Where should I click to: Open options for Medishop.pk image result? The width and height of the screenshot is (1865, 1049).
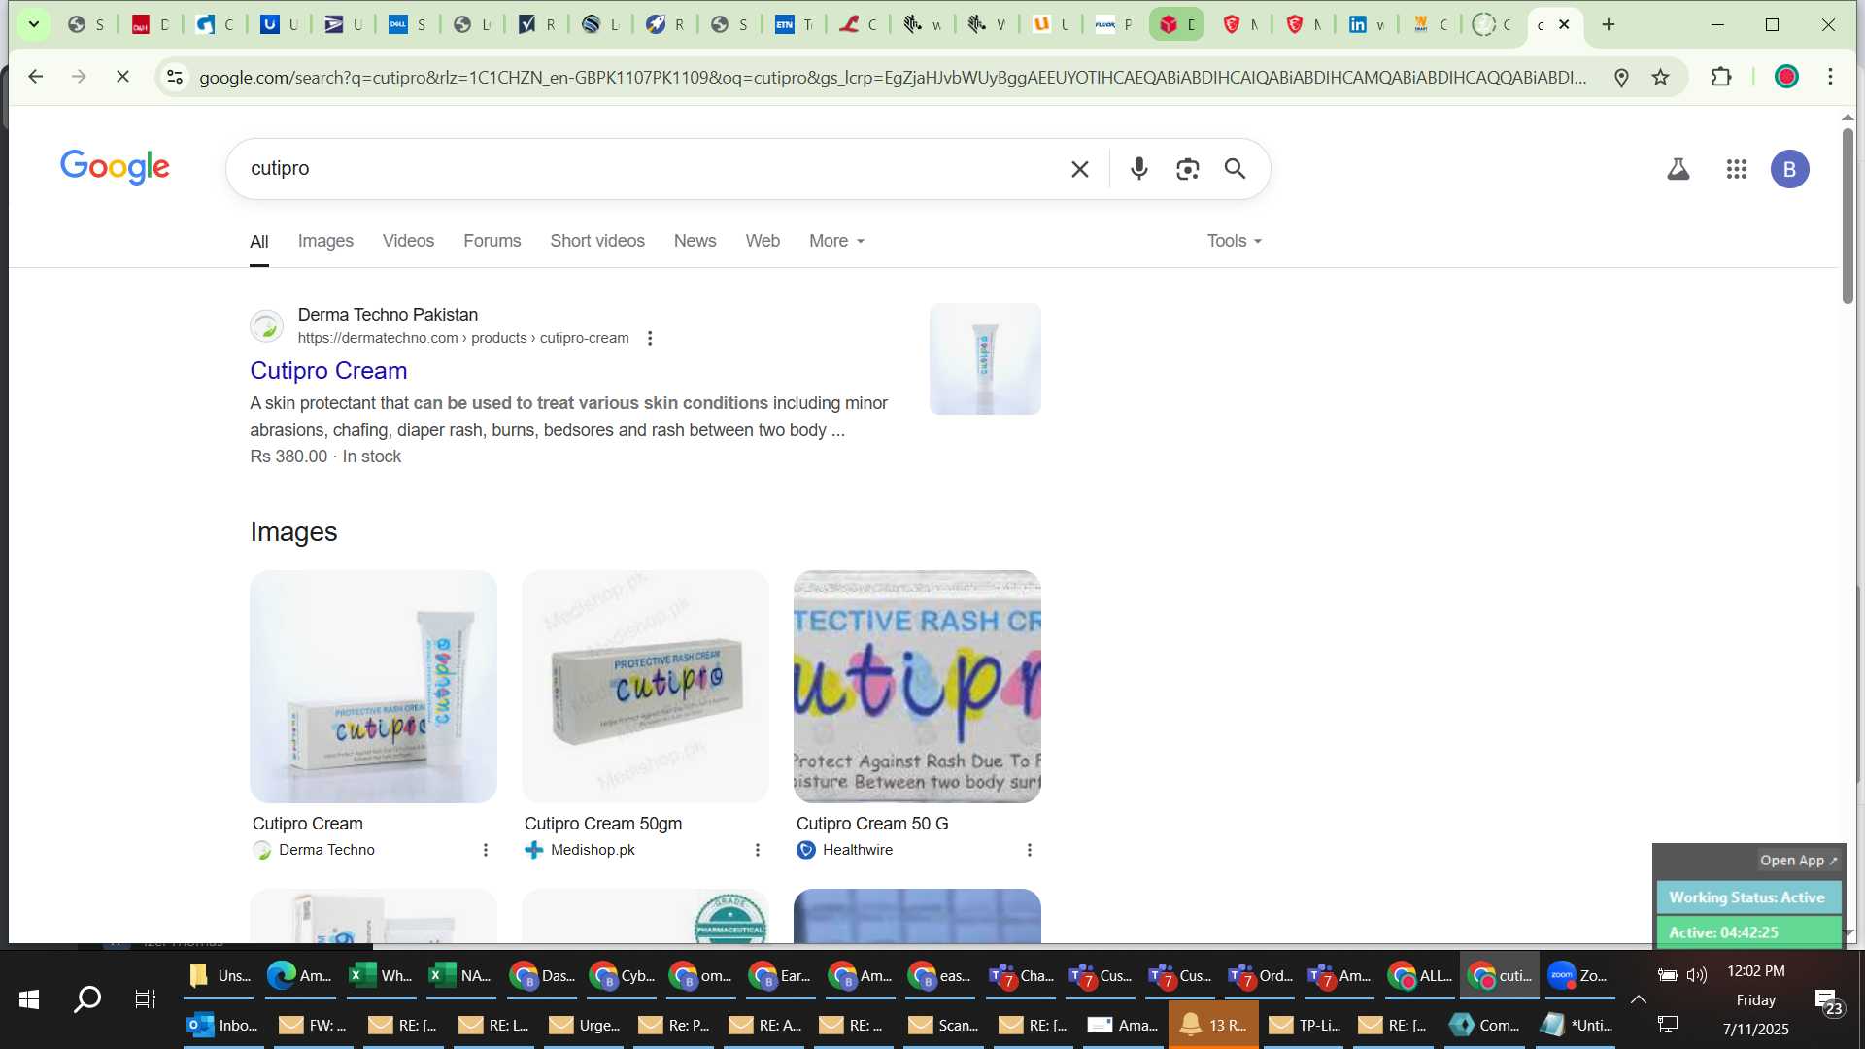tap(757, 850)
